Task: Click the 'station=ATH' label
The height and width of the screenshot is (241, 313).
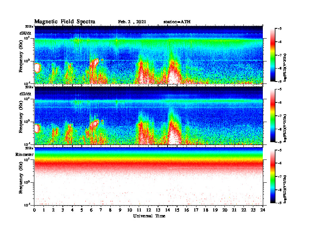Action: [177, 22]
